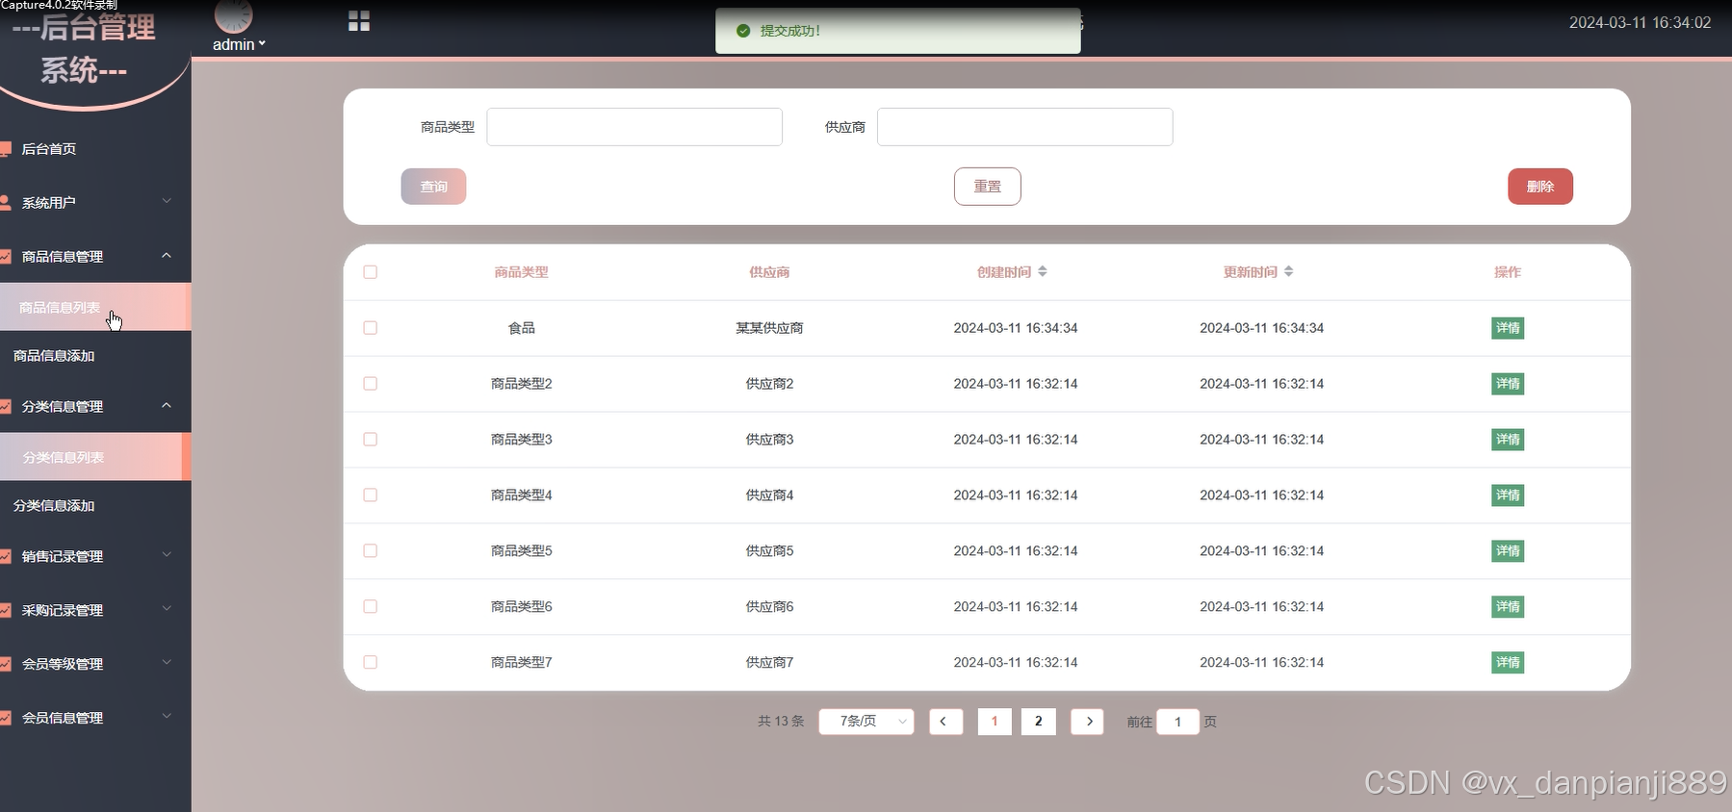Select 分类信息列表 submenu item
Image resolution: width=1732 pixels, height=812 pixels.
pos(95,457)
